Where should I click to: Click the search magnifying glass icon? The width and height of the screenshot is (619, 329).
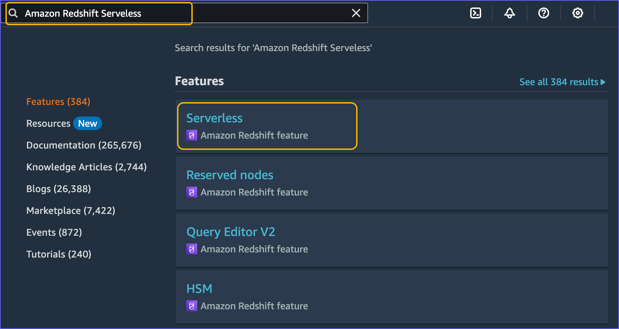[x=13, y=13]
